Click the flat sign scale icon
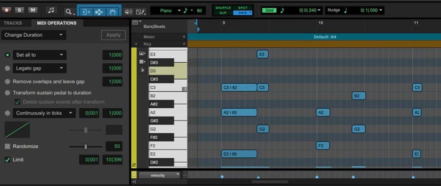 pyautogui.click(x=143, y=70)
